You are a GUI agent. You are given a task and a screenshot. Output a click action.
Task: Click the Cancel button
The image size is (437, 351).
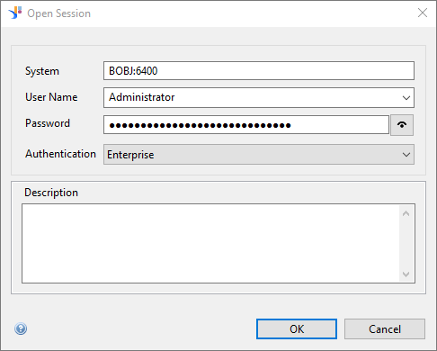(385, 329)
